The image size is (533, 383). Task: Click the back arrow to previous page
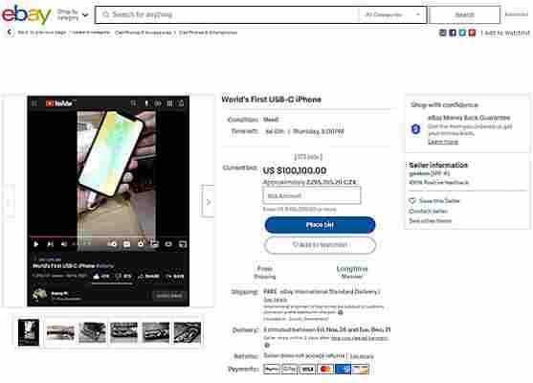pos(10,33)
